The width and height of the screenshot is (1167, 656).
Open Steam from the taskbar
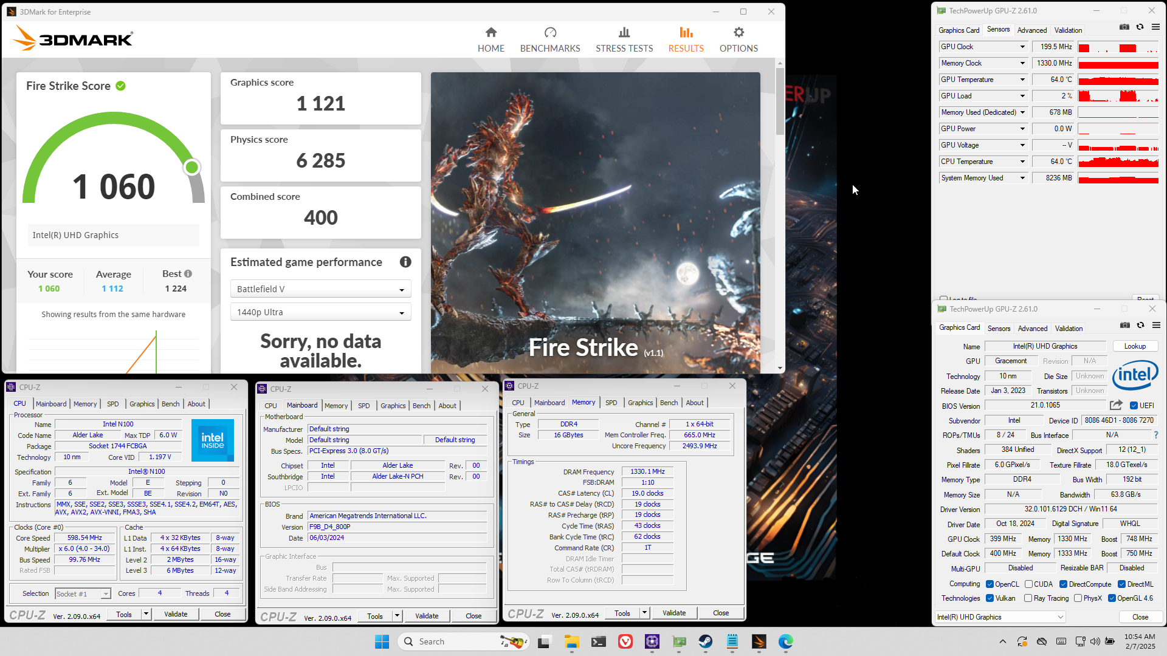pyautogui.click(x=706, y=641)
